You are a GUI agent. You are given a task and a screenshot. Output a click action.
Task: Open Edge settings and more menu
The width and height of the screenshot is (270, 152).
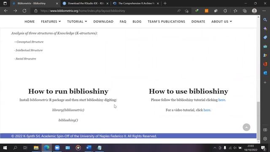click(x=264, y=11)
